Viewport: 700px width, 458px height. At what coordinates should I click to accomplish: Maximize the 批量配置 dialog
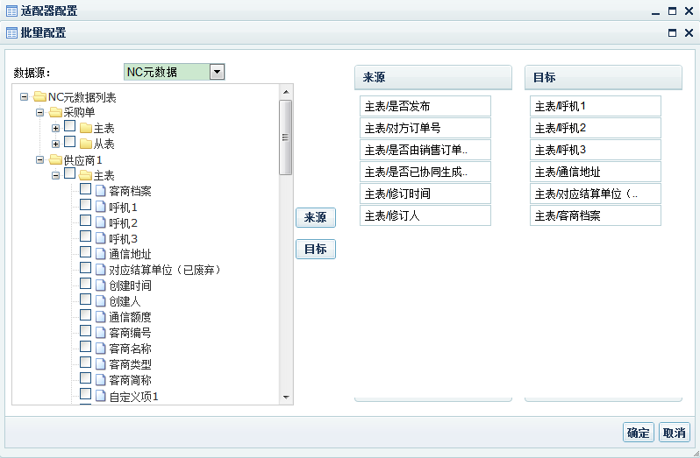click(x=672, y=33)
